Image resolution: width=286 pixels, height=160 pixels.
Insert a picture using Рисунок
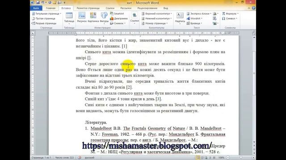coord(82,18)
